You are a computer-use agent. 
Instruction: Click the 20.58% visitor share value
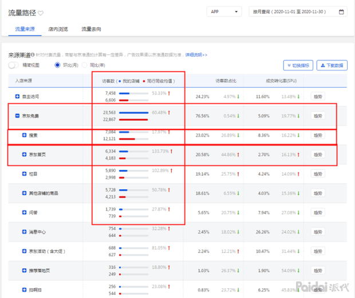coord(202,154)
